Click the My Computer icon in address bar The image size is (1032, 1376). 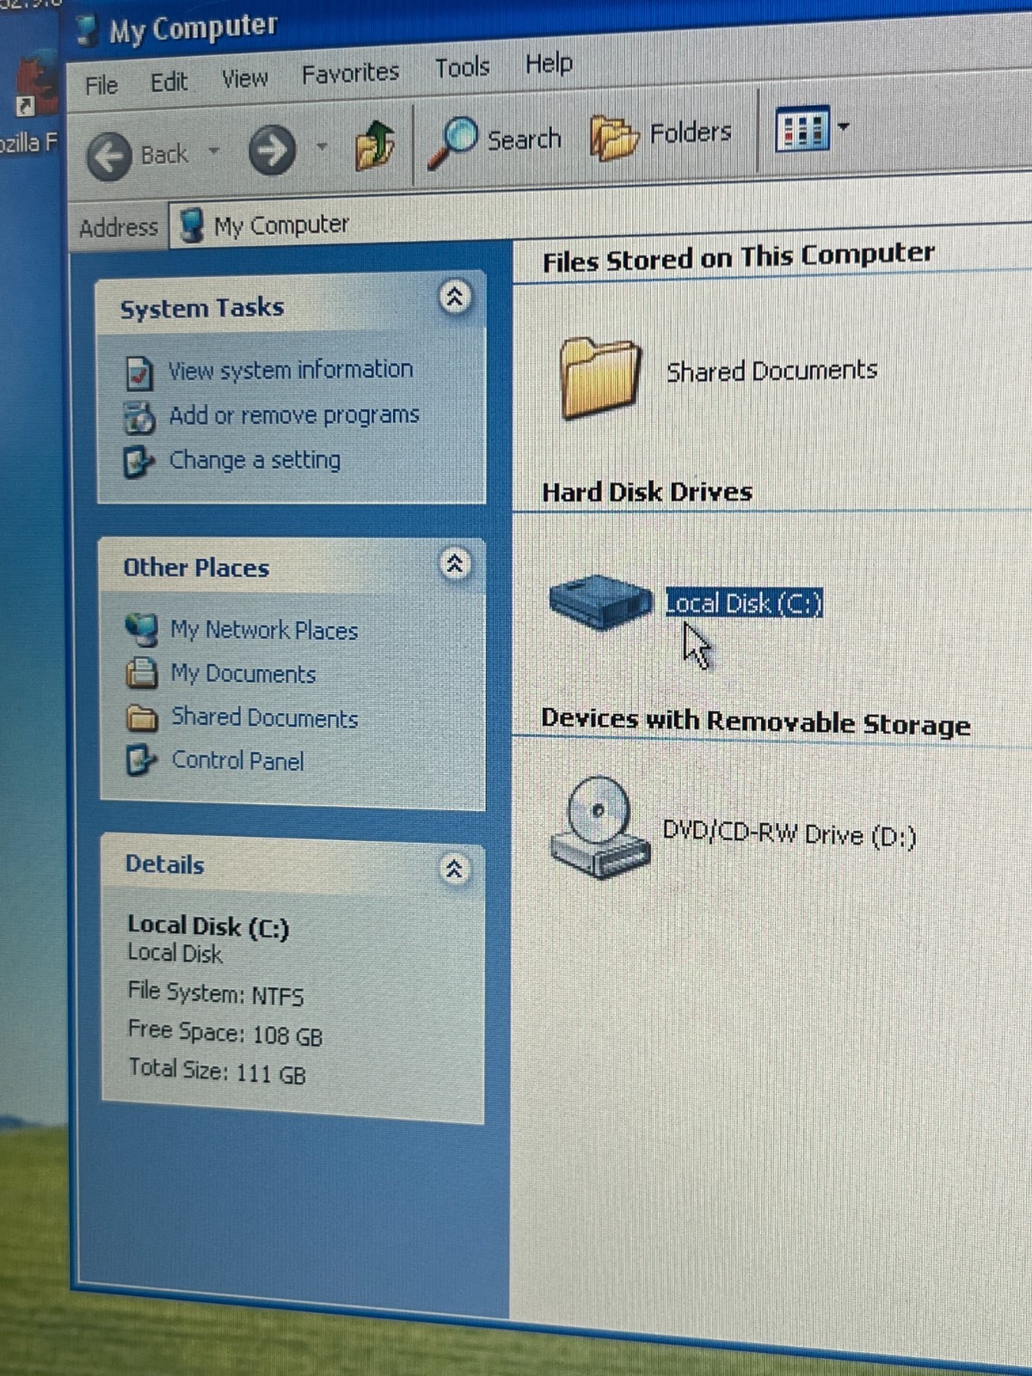coord(191,226)
